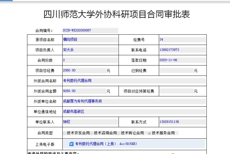Click the 联系方式 field 13028151136
This screenshot has width=230, height=154.
(183, 122)
